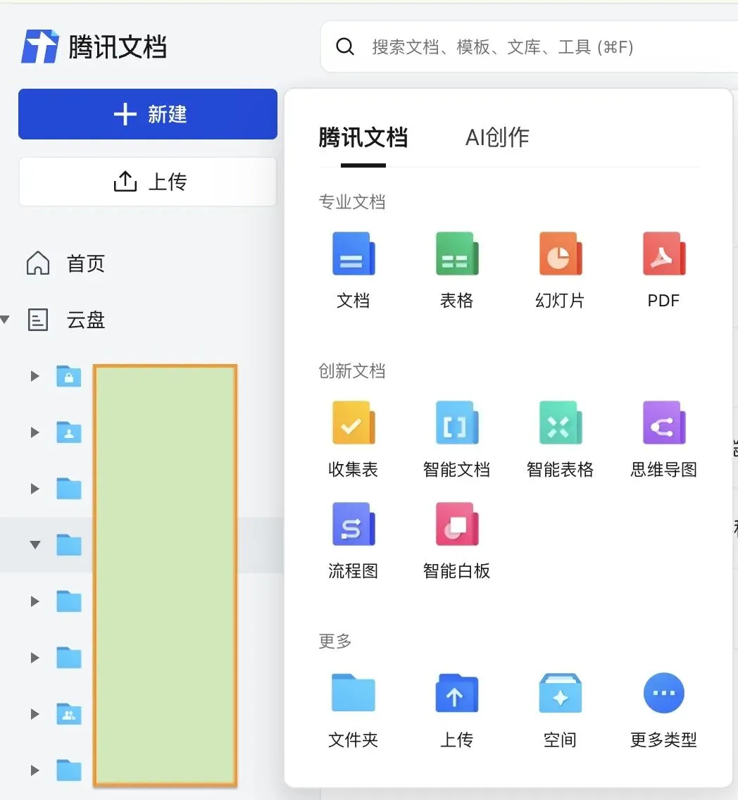Select the folder icon with lock
Viewport: 738px width, 800px height.
69,377
